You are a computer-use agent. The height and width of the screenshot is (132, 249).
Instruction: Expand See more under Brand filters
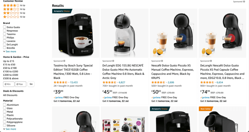(10, 51)
